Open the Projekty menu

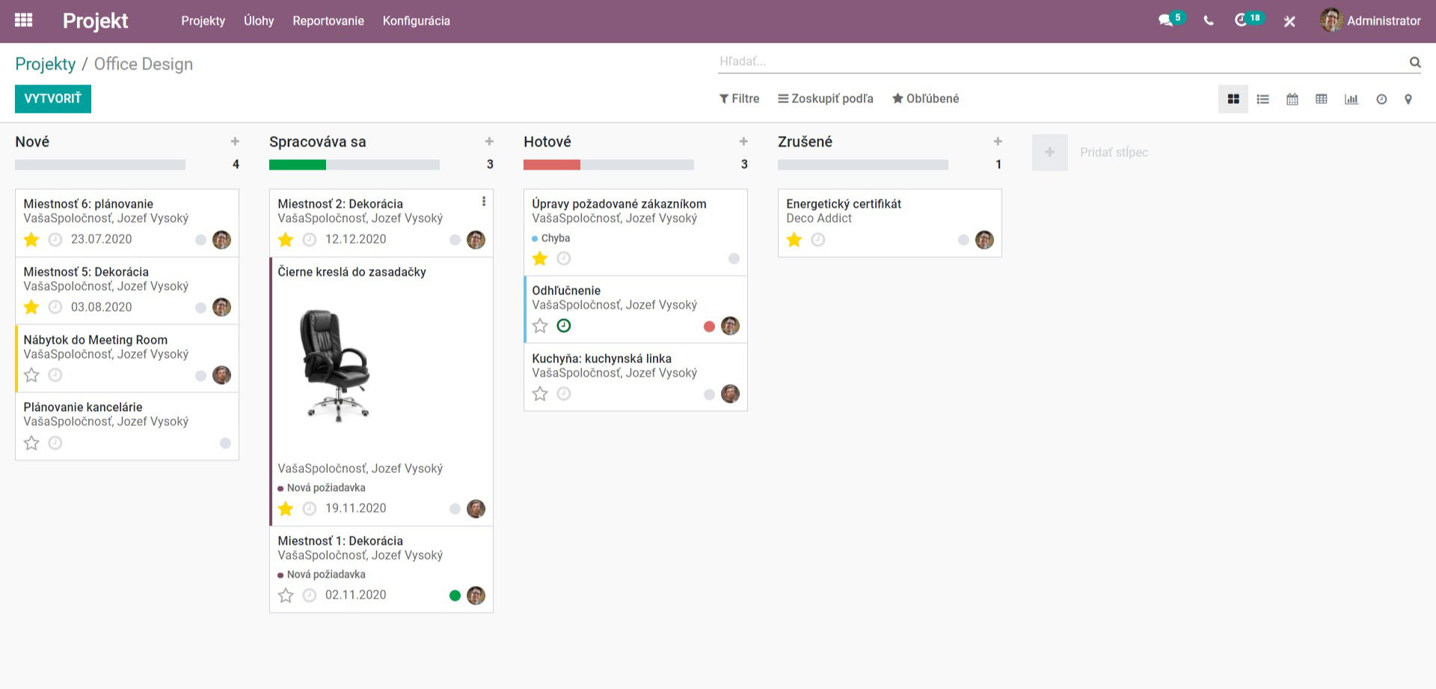click(203, 21)
